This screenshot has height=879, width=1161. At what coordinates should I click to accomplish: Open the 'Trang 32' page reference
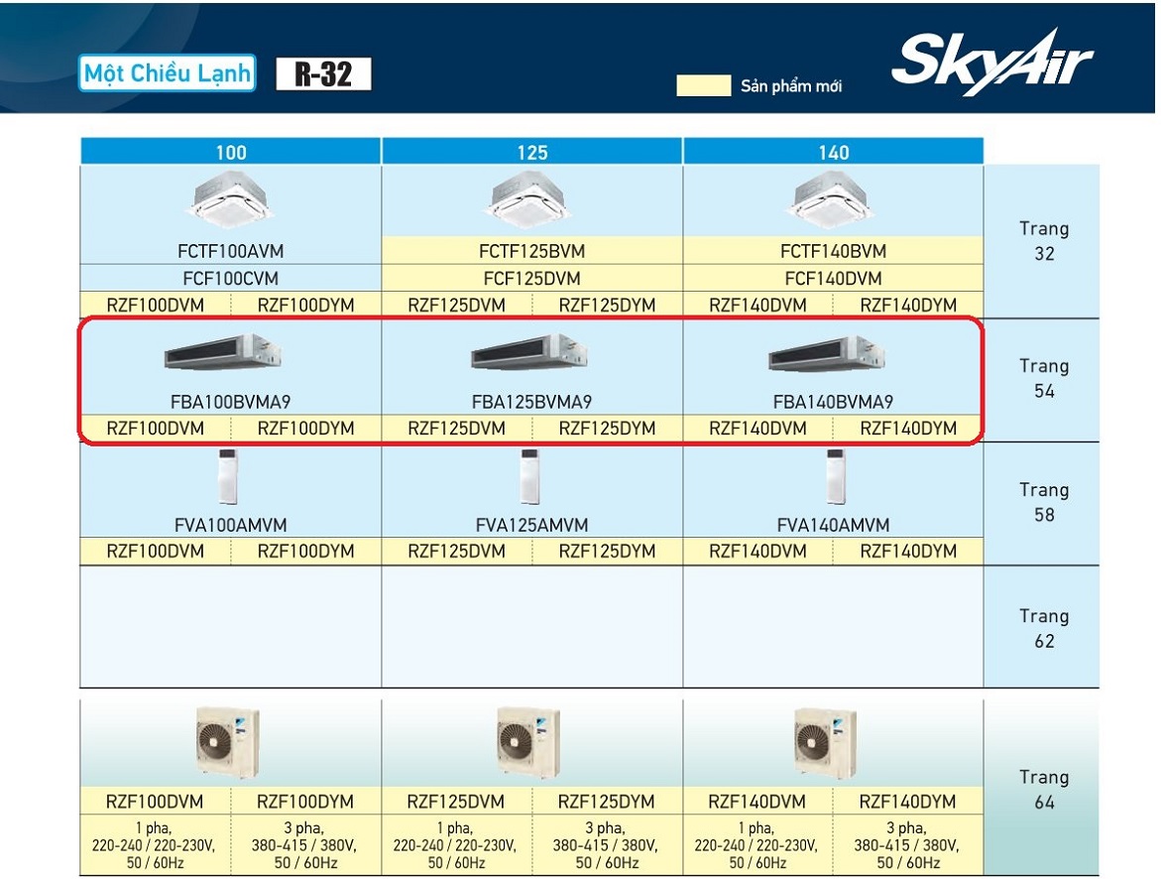click(1044, 241)
